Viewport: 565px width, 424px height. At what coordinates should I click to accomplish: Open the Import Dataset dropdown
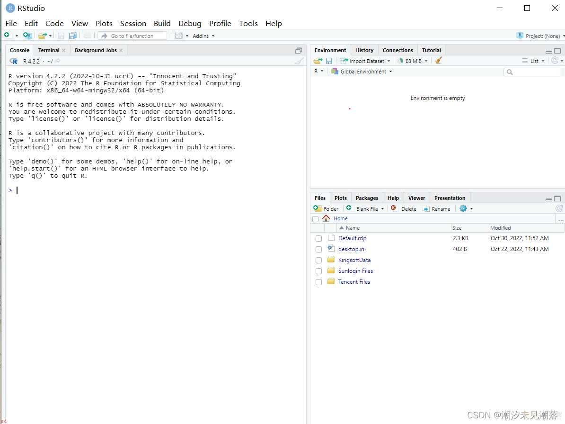[x=365, y=61]
